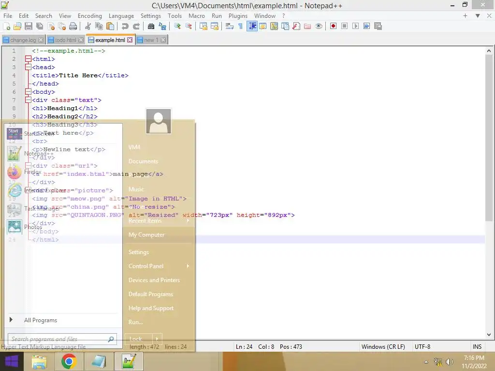Collapse the <head> fold marker on line 3
Screen dimensions: 495x371
pos(28,67)
